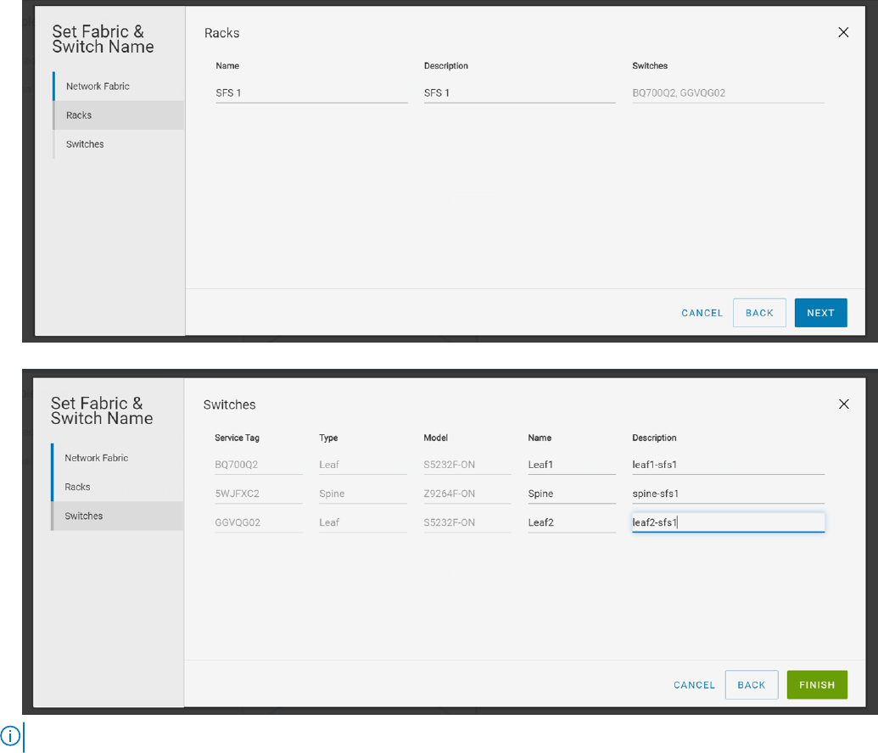The width and height of the screenshot is (878, 753).
Task: Click BACK button in Racks dialog
Action: [759, 313]
